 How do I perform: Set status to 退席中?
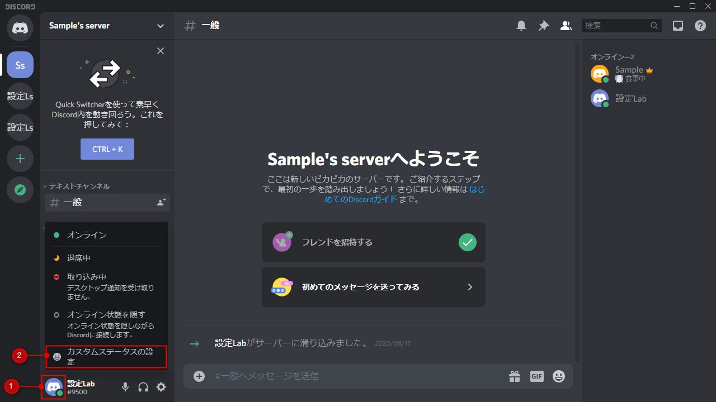[106, 258]
